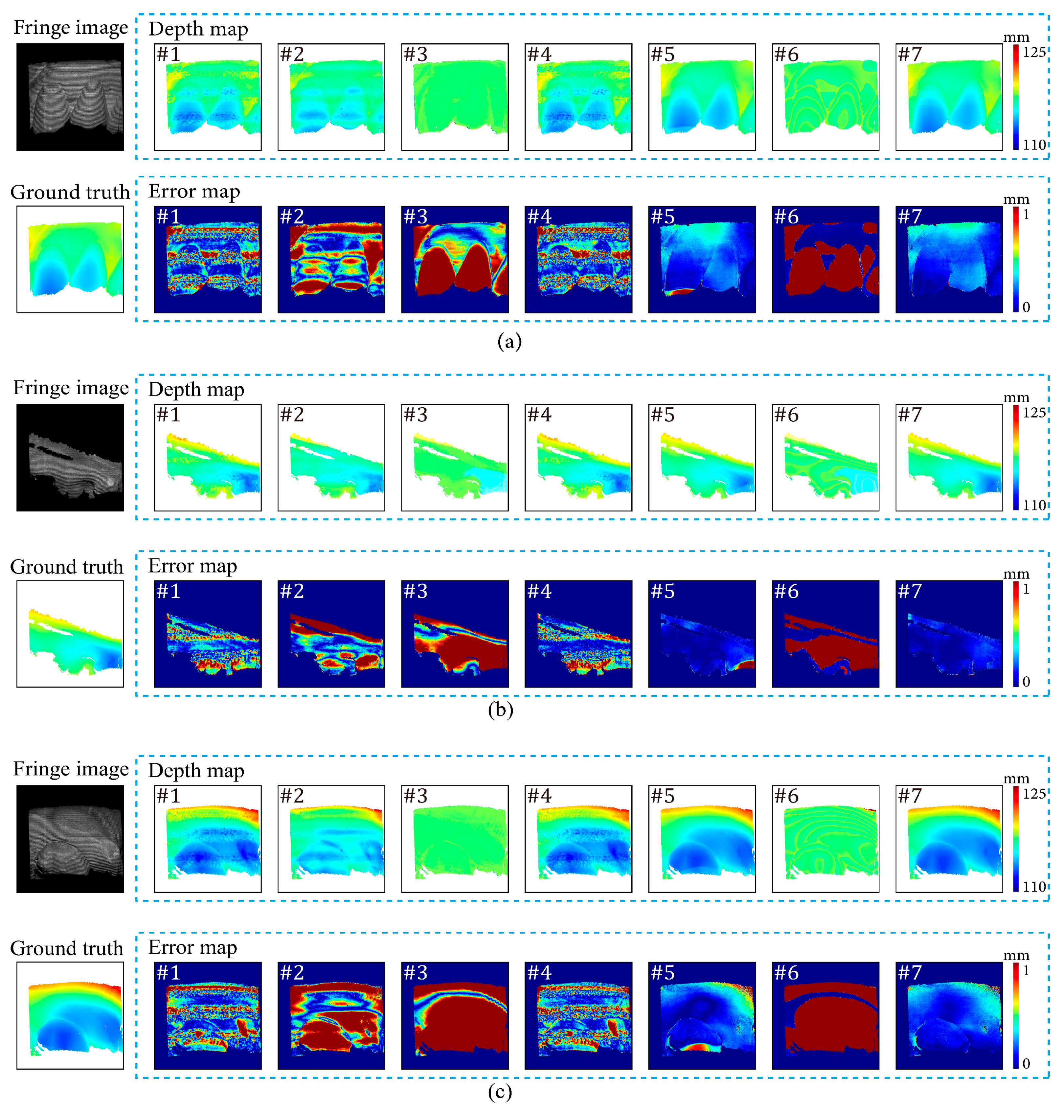Viewport: 1061px width, 1111px height.
Task: Click error map #6 in panel (b)
Action: coord(825,634)
